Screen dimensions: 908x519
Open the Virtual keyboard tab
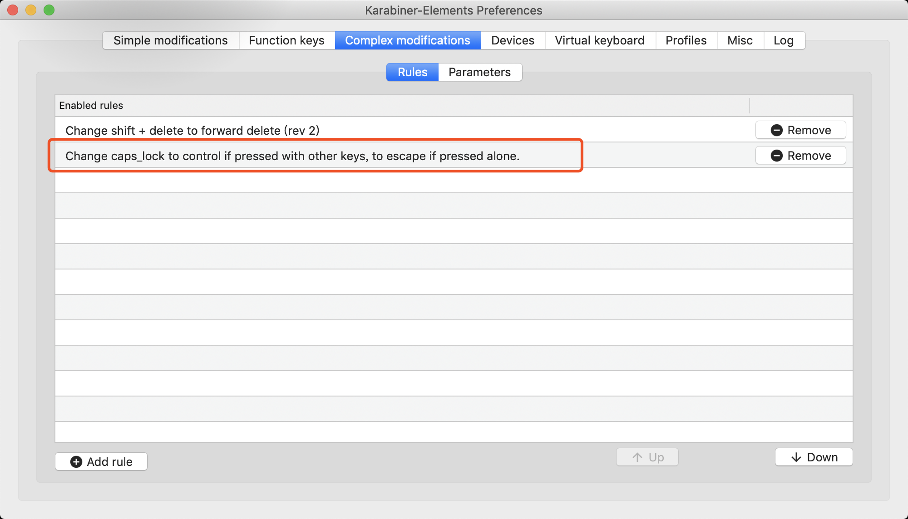(599, 40)
